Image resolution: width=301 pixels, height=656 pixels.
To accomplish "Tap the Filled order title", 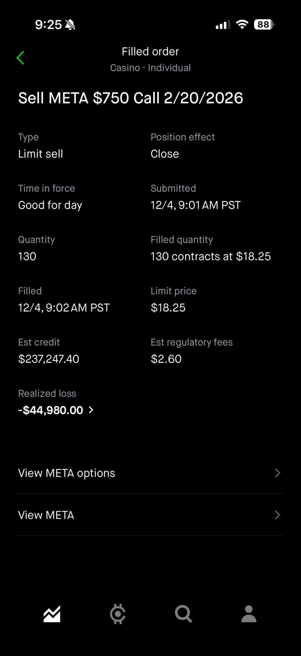I will click(x=150, y=52).
